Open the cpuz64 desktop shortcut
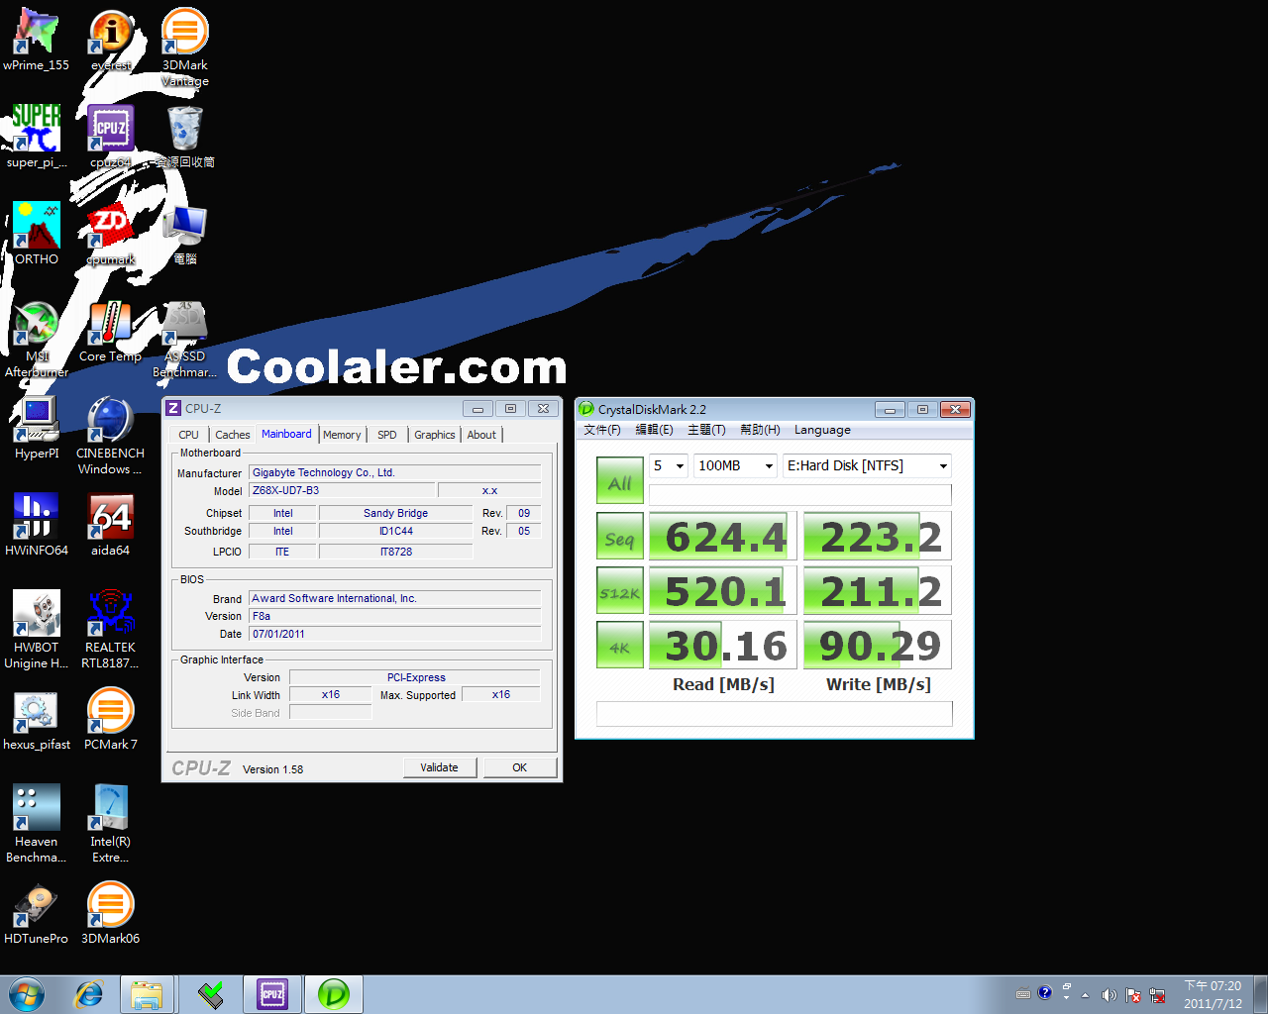 pyautogui.click(x=111, y=138)
